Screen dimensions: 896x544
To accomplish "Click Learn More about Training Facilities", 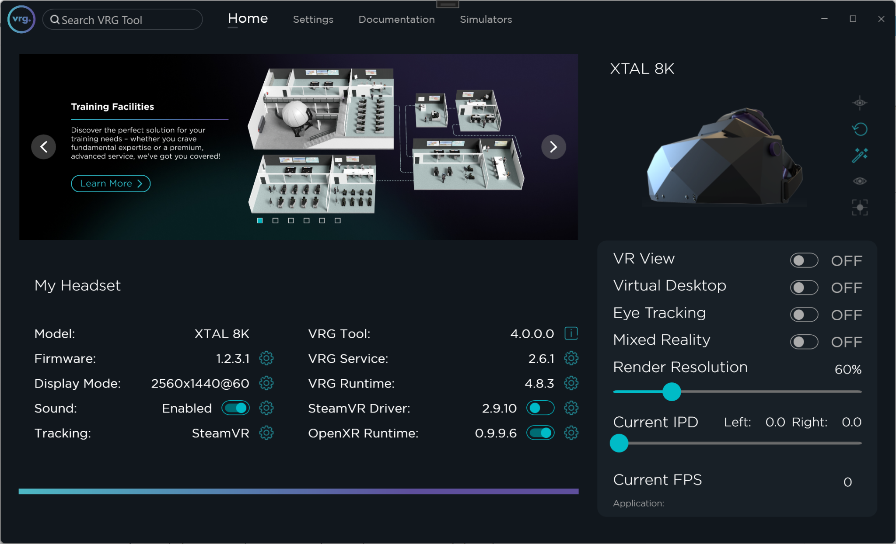I will (x=110, y=183).
